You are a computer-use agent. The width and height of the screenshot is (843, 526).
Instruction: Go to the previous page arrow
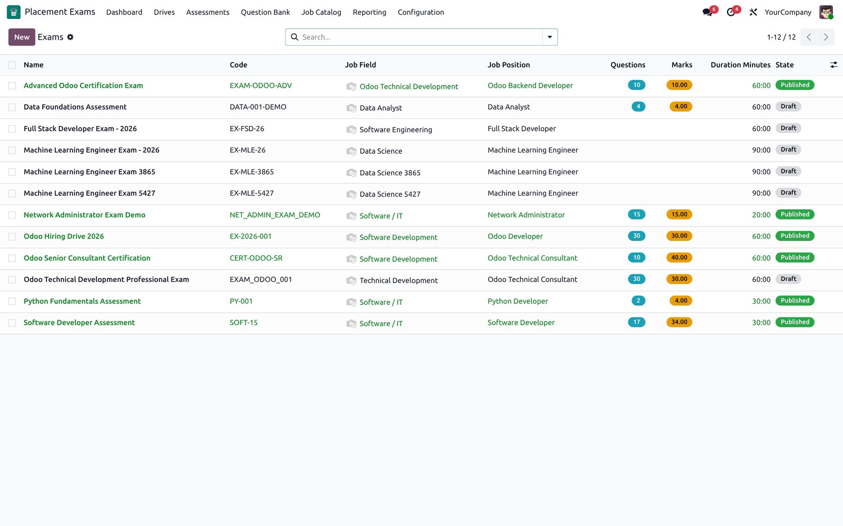(x=809, y=37)
